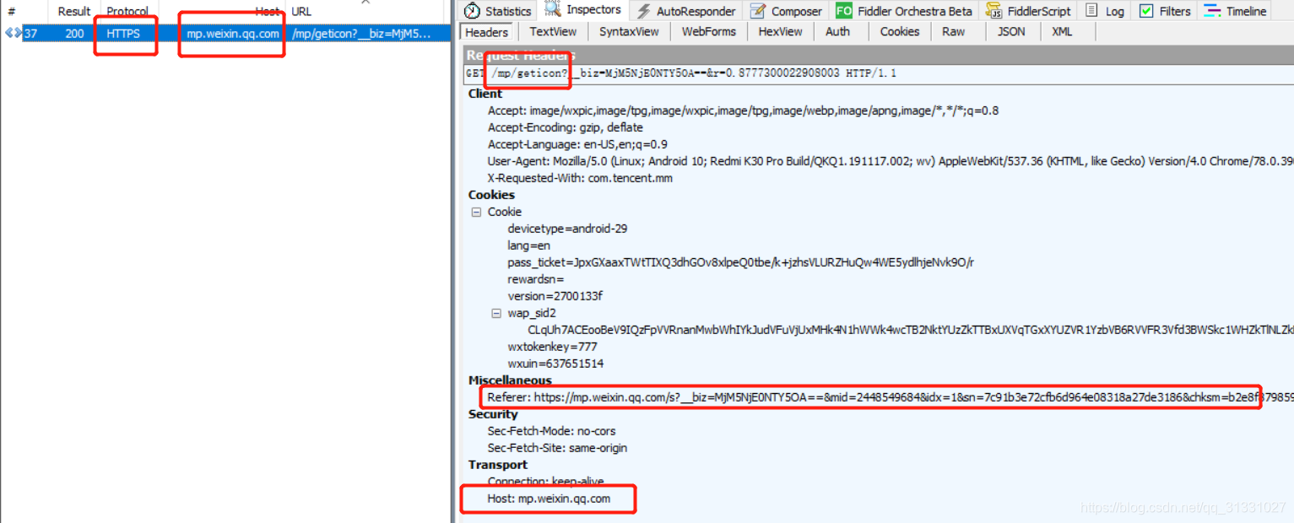Switch to the Inspectors tab
Screen dimensions: 1294x523
click(583, 10)
